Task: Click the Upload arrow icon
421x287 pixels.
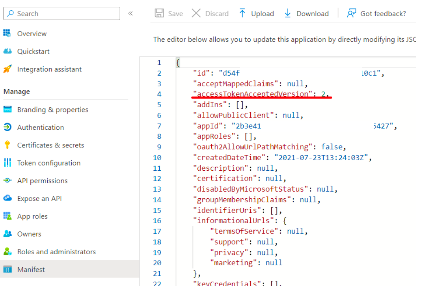Action: point(242,13)
